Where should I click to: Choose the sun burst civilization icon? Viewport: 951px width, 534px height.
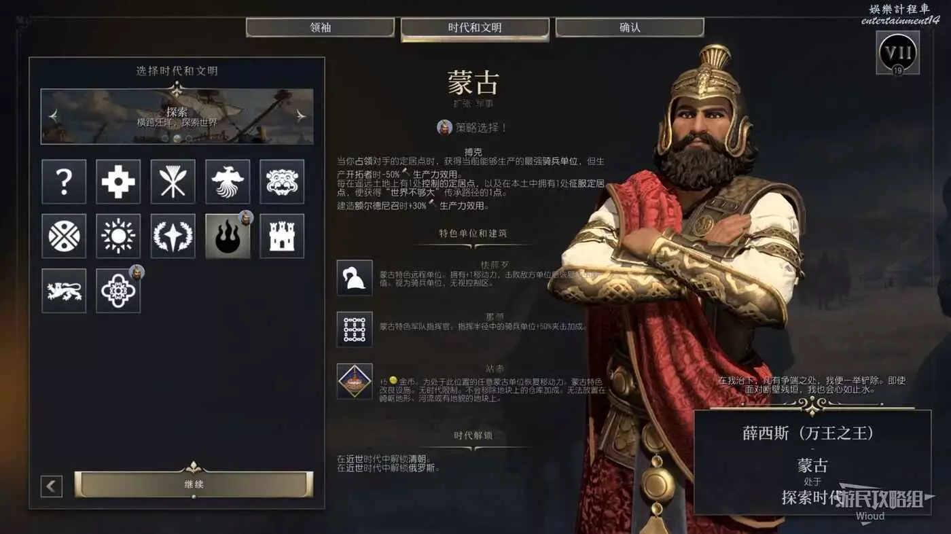pyautogui.click(x=118, y=236)
